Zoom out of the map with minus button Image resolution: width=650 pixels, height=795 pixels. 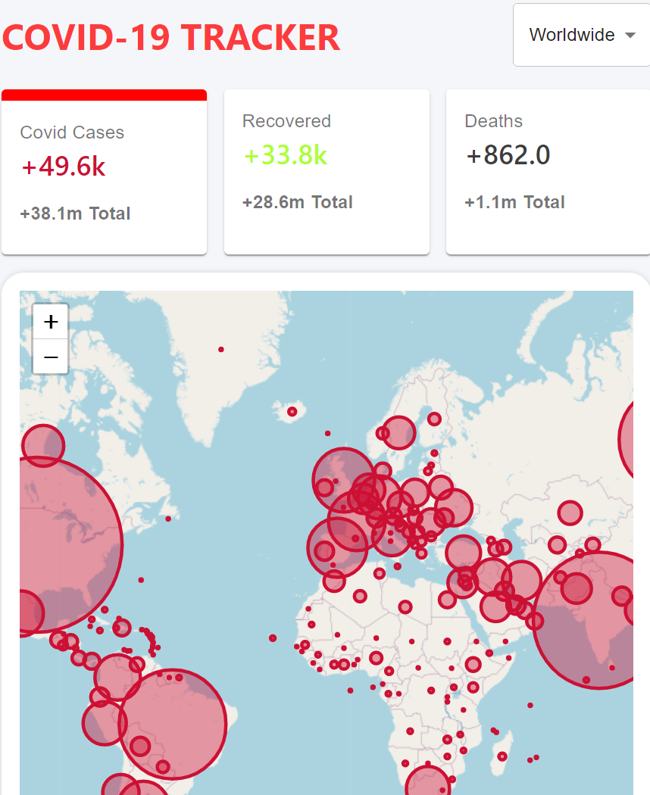[51, 357]
